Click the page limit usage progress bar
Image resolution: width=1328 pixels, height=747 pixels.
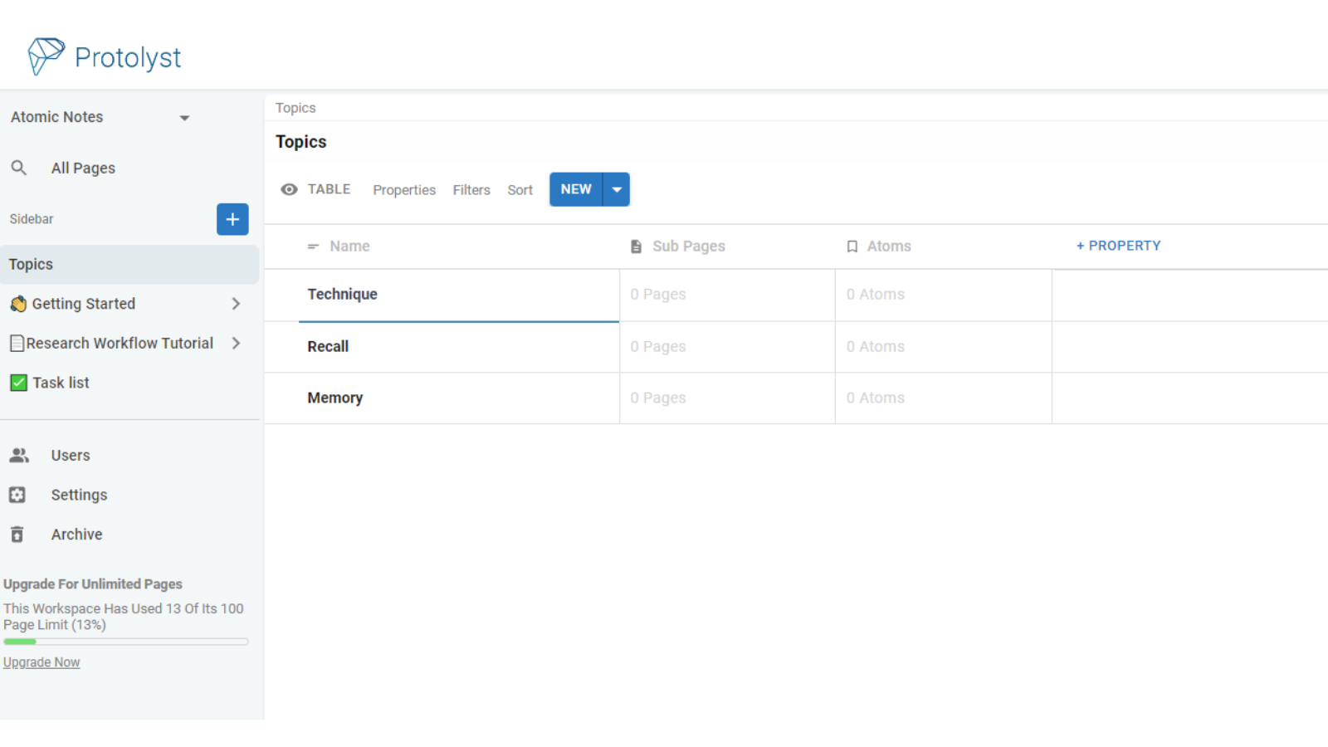(125, 642)
